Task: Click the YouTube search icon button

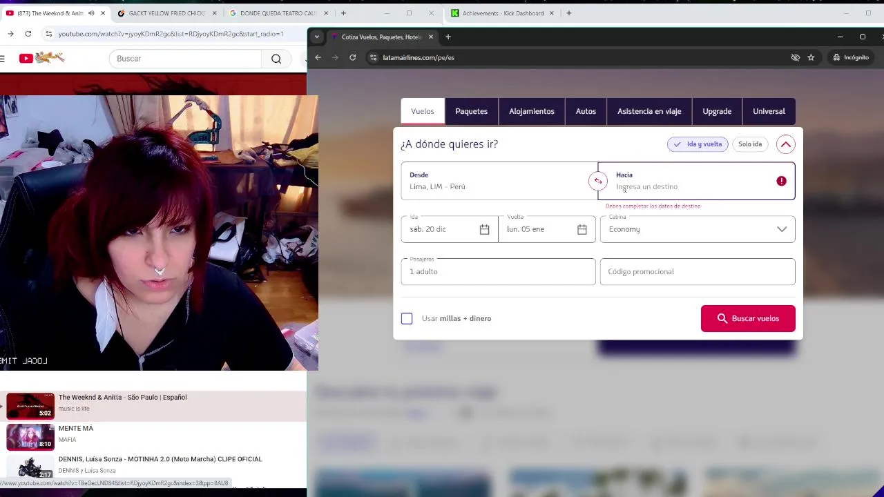Action: [276, 59]
